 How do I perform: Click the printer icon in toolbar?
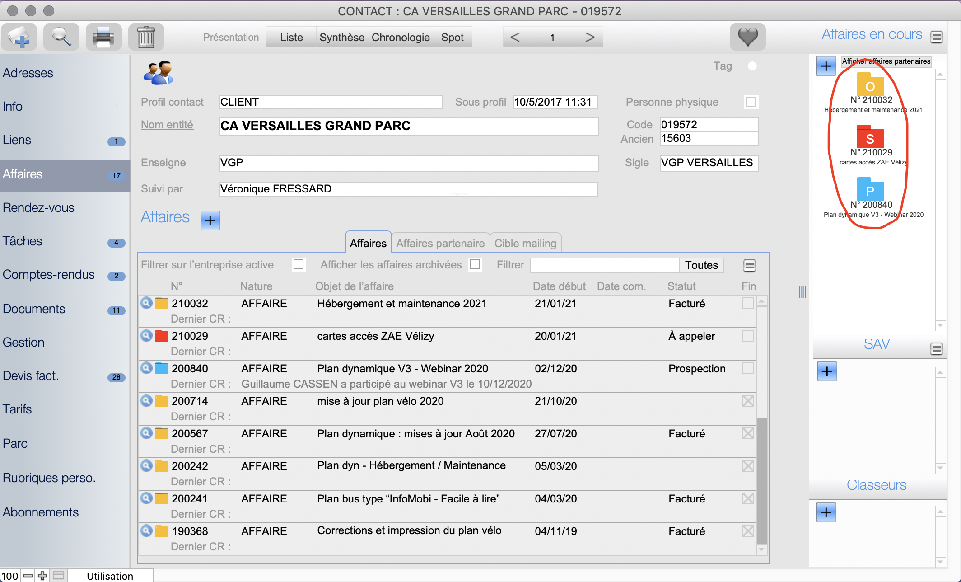(103, 37)
